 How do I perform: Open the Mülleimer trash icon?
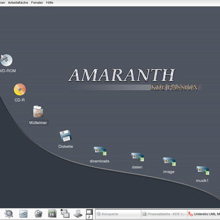pos(38,112)
